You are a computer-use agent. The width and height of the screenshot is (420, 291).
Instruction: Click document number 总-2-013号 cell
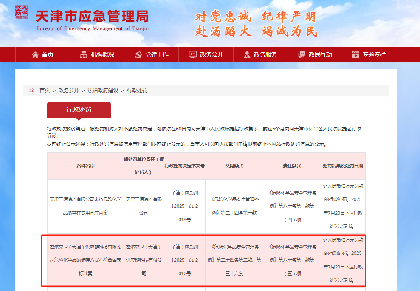pyautogui.click(x=185, y=206)
